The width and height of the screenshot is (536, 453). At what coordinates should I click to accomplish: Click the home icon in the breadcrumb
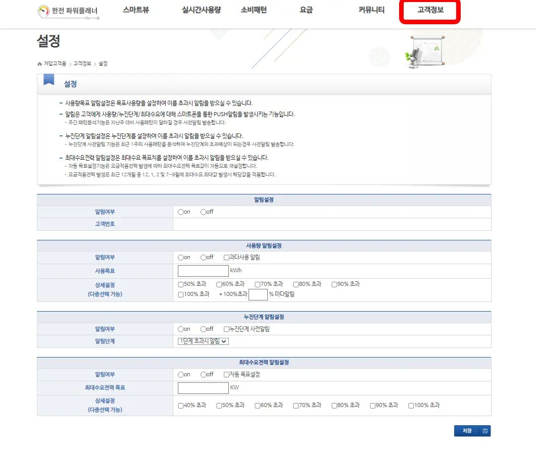click(39, 64)
